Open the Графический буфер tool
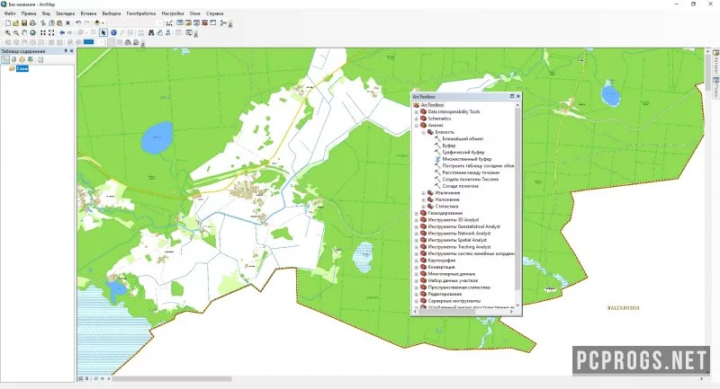Viewport: 720px width, 389px height. 463,152
